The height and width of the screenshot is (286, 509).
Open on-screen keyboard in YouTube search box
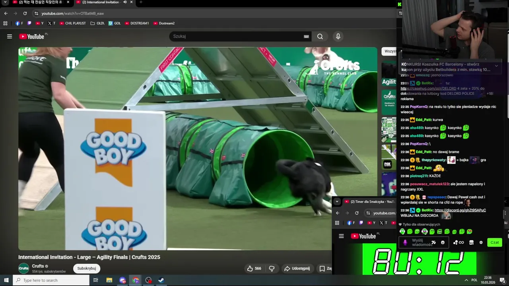tap(306, 36)
